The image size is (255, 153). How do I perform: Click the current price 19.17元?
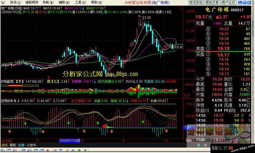tap(204, 17)
